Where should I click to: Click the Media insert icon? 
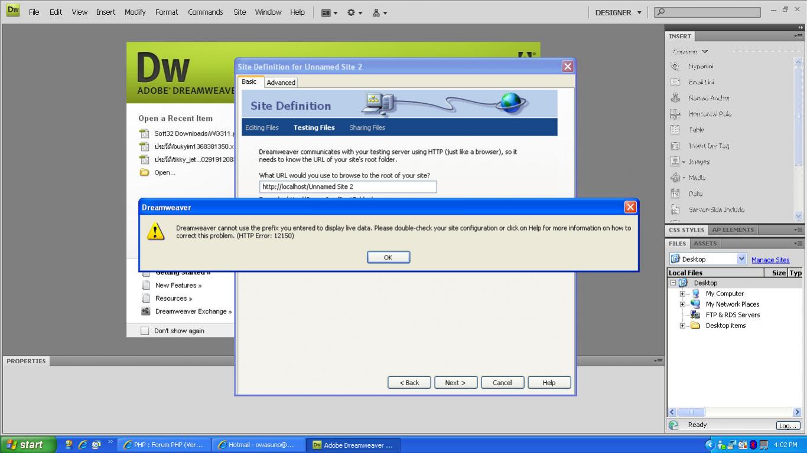(675, 178)
